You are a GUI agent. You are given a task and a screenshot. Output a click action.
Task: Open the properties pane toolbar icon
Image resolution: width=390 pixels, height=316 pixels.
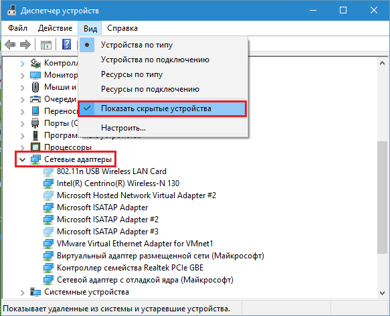click(46, 45)
